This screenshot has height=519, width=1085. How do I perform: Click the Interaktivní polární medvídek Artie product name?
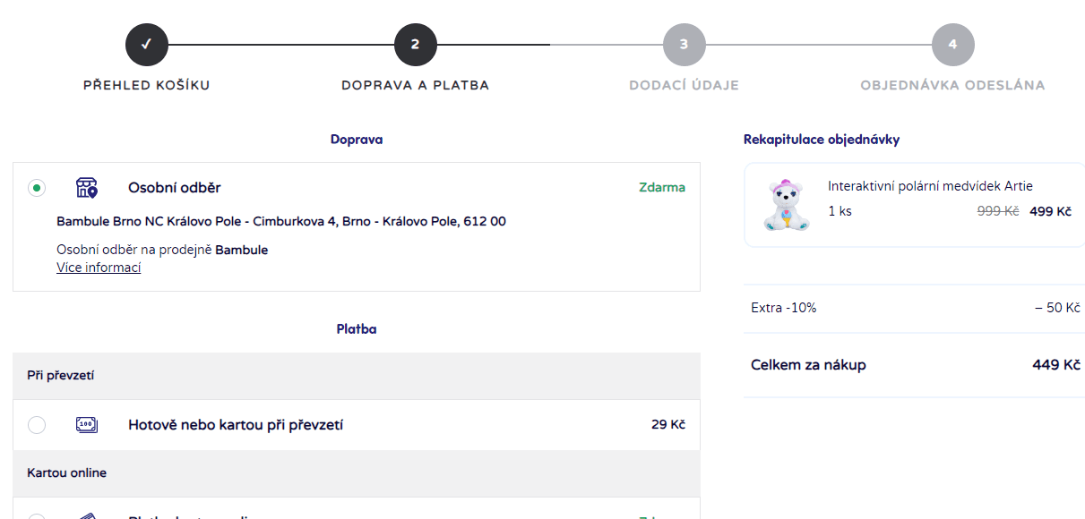tap(930, 186)
